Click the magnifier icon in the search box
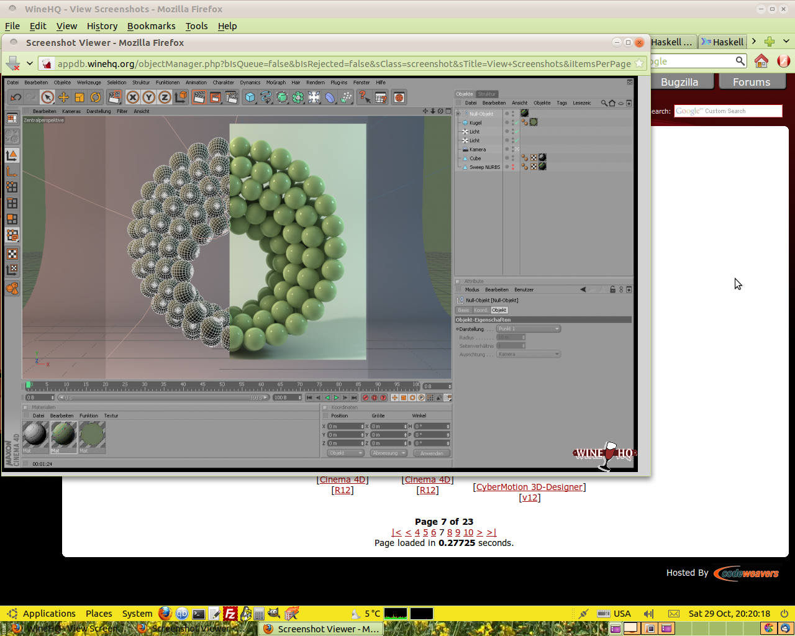This screenshot has width=795, height=636. [x=740, y=61]
